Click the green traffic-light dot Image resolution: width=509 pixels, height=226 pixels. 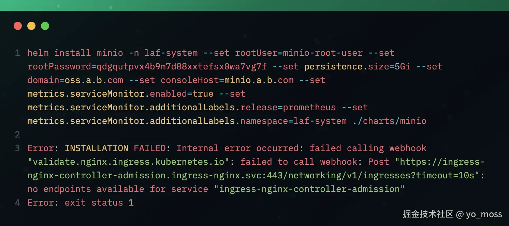[45, 26]
